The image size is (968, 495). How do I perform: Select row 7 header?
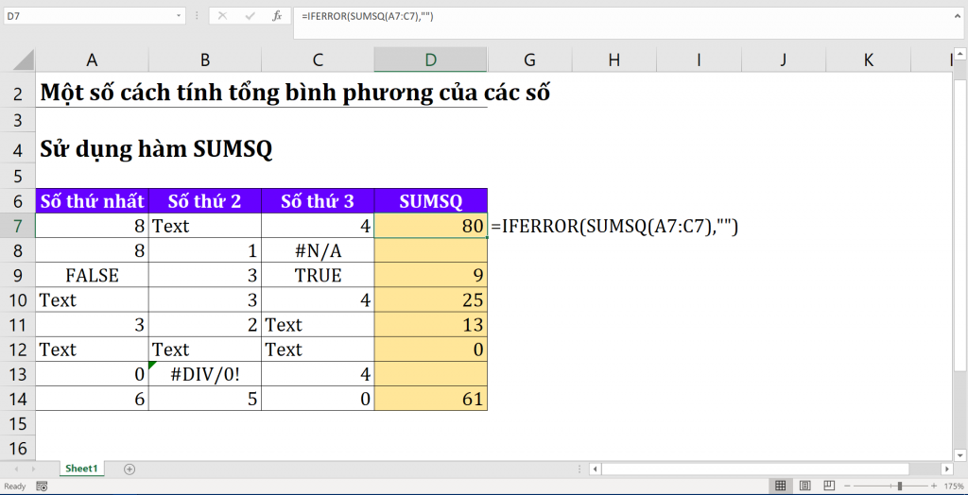point(17,226)
